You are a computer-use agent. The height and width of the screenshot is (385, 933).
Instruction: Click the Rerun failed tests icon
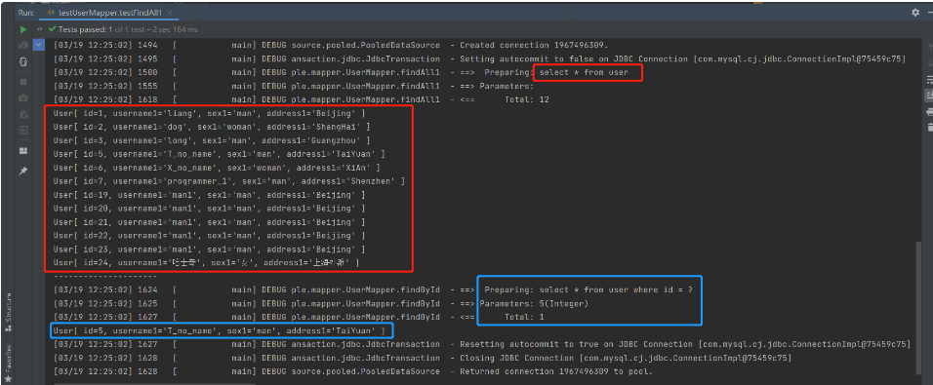tap(23, 45)
